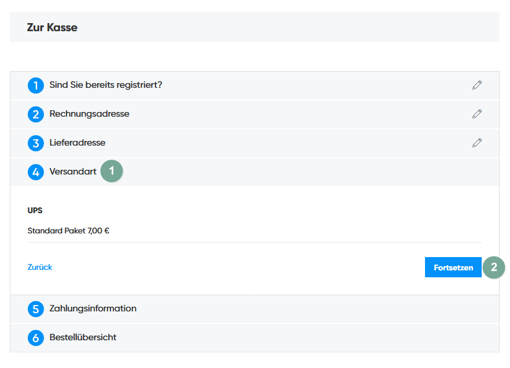The width and height of the screenshot is (510, 368).
Task: Go back using the Zurück link
Action: click(40, 267)
